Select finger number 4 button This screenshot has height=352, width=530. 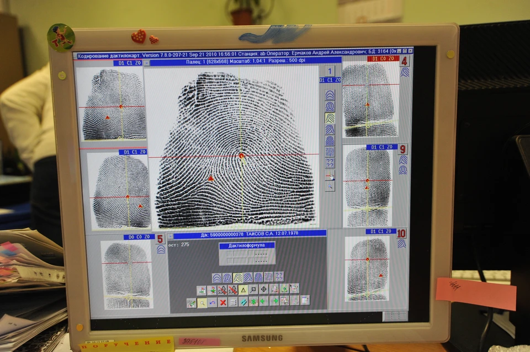pyautogui.click(x=405, y=61)
